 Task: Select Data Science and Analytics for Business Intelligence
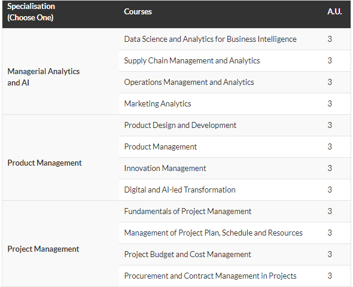[x=210, y=39]
